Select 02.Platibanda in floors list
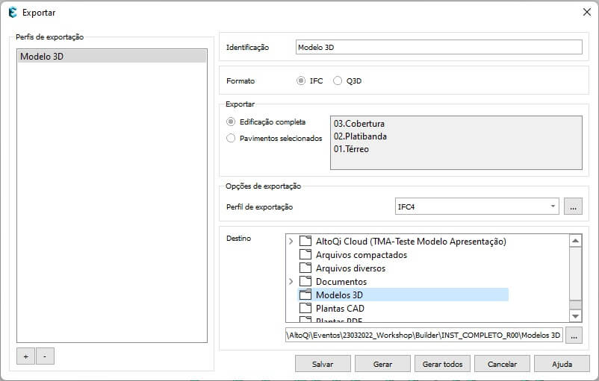 point(360,136)
